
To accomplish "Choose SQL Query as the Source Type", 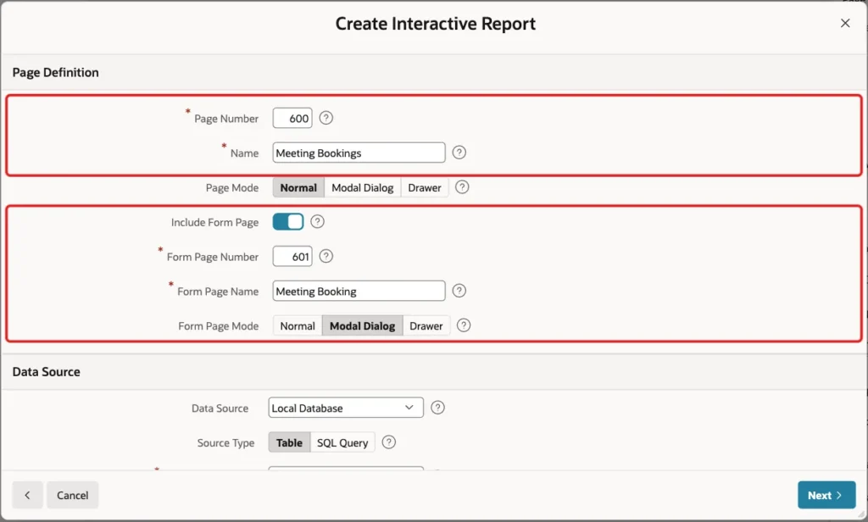I will (342, 443).
